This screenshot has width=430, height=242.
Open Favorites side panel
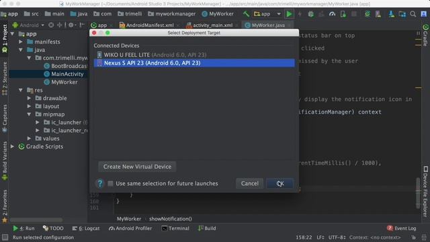(5, 206)
